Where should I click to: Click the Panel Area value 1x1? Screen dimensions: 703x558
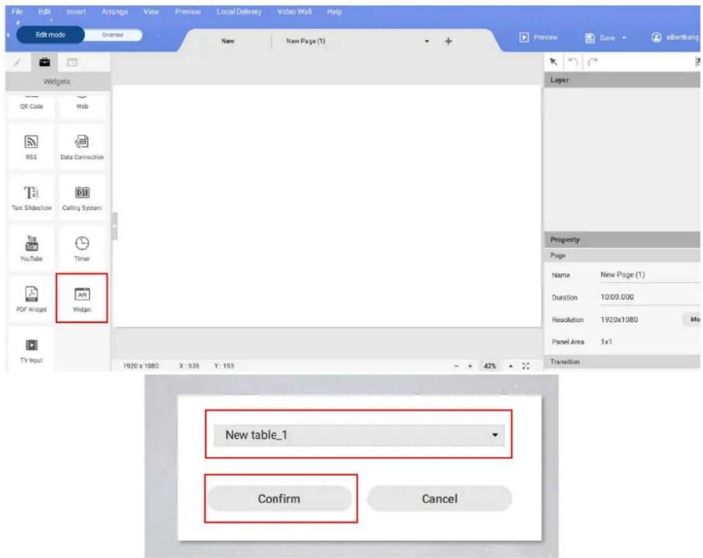point(607,342)
